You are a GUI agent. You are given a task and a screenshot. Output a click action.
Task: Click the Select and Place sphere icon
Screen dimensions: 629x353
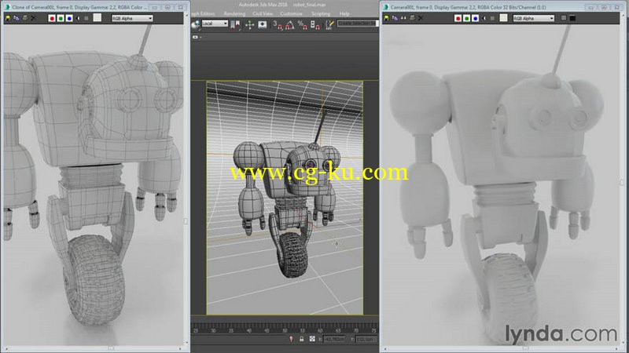pos(195,25)
